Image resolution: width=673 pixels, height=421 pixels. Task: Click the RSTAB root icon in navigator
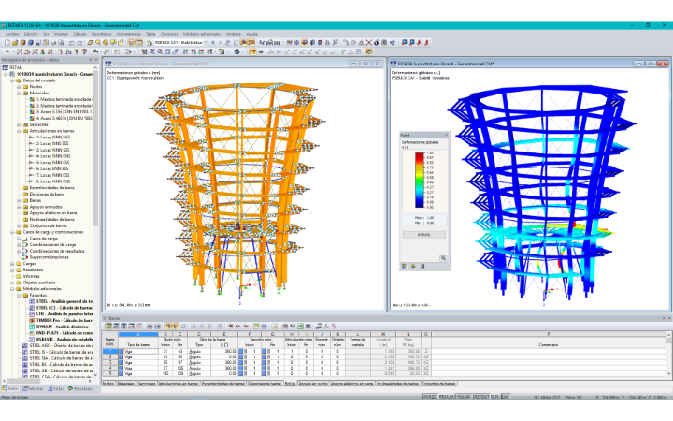[x=6, y=67]
